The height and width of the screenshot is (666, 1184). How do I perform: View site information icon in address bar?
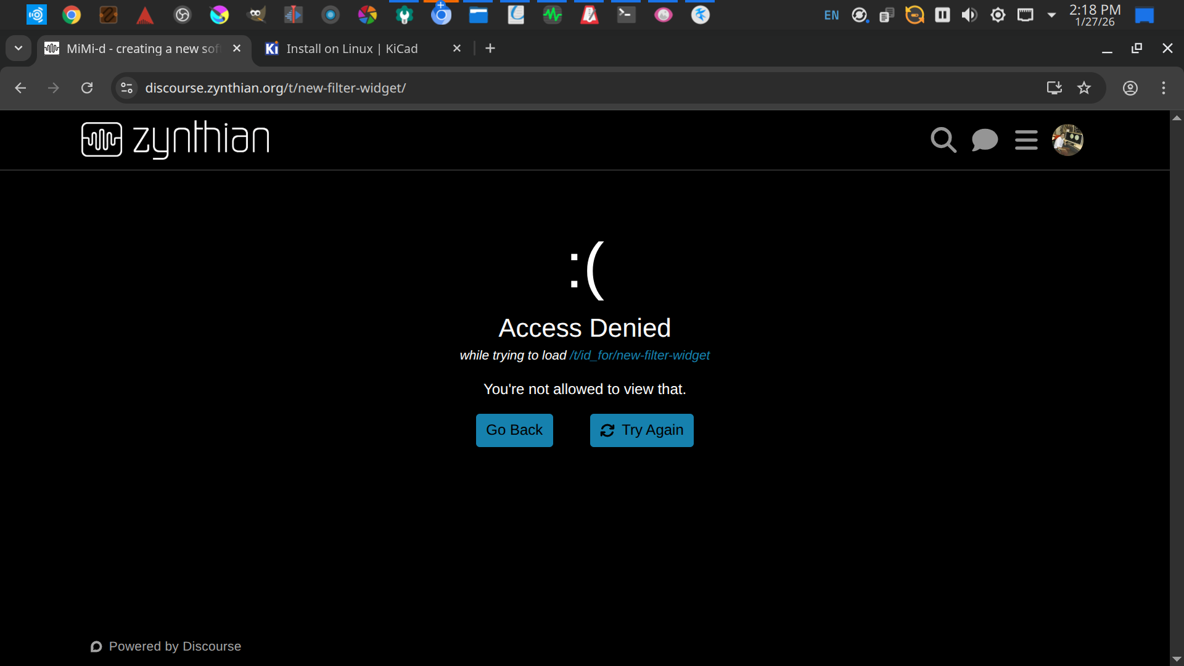click(x=127, y=88)
